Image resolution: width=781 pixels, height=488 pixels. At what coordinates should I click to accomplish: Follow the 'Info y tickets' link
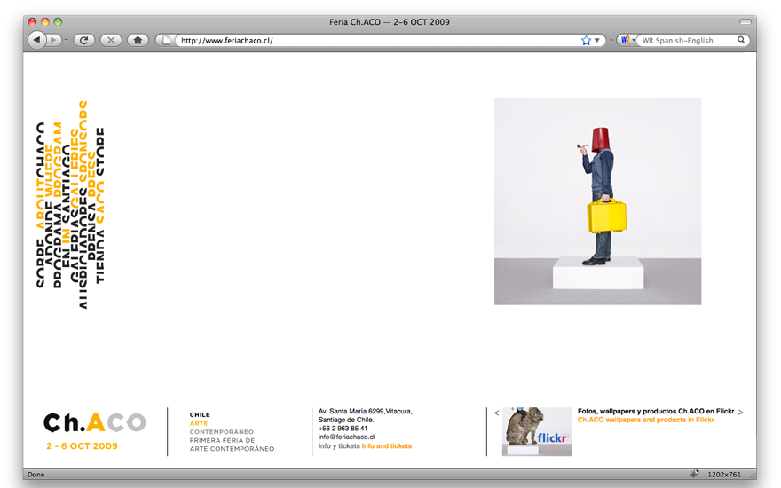point(339,445)
